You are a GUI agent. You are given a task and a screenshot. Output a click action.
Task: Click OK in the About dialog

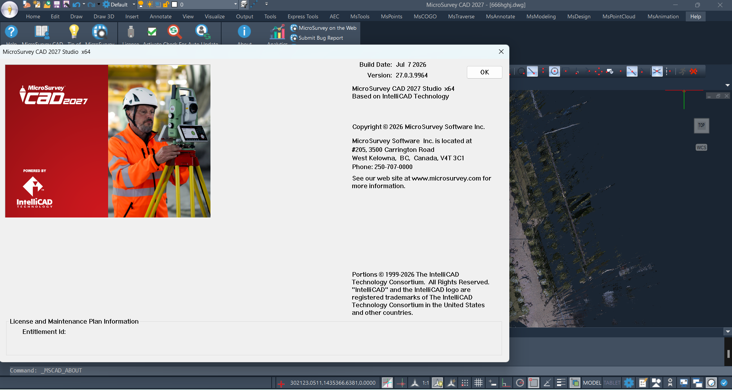[x=484, y=72]
